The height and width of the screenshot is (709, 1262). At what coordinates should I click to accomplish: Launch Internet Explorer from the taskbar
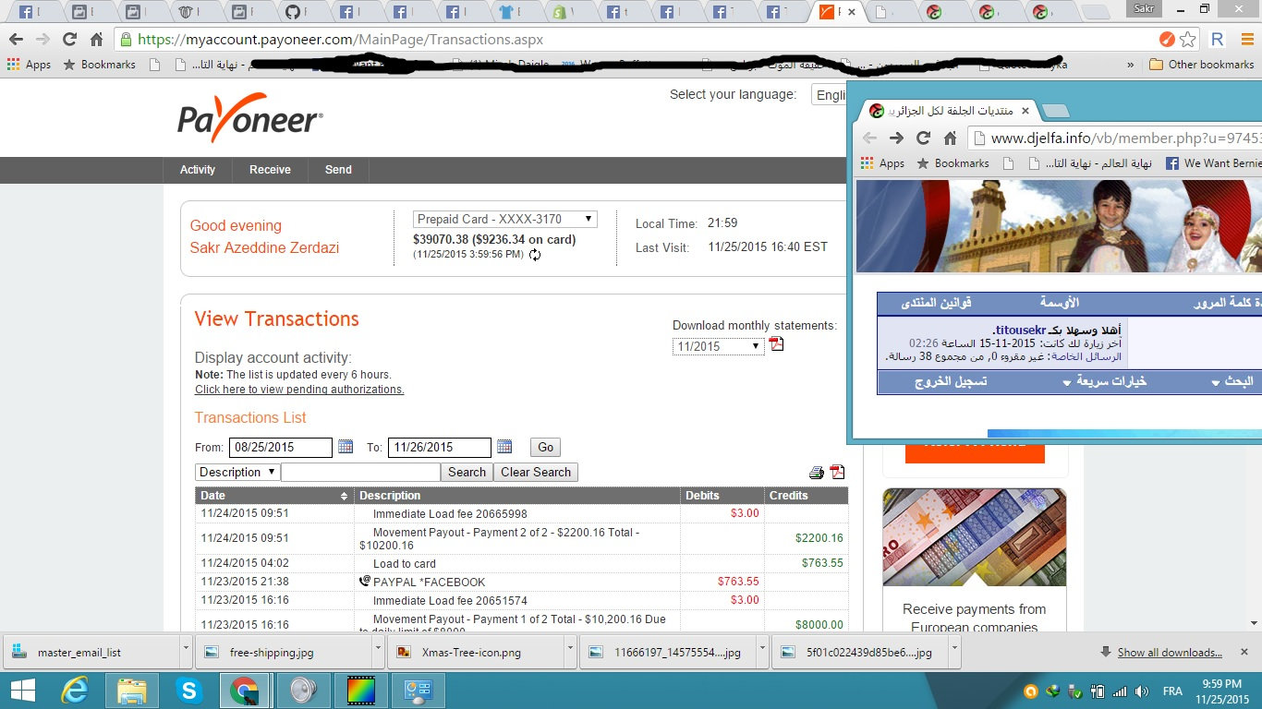coord(74,691)
